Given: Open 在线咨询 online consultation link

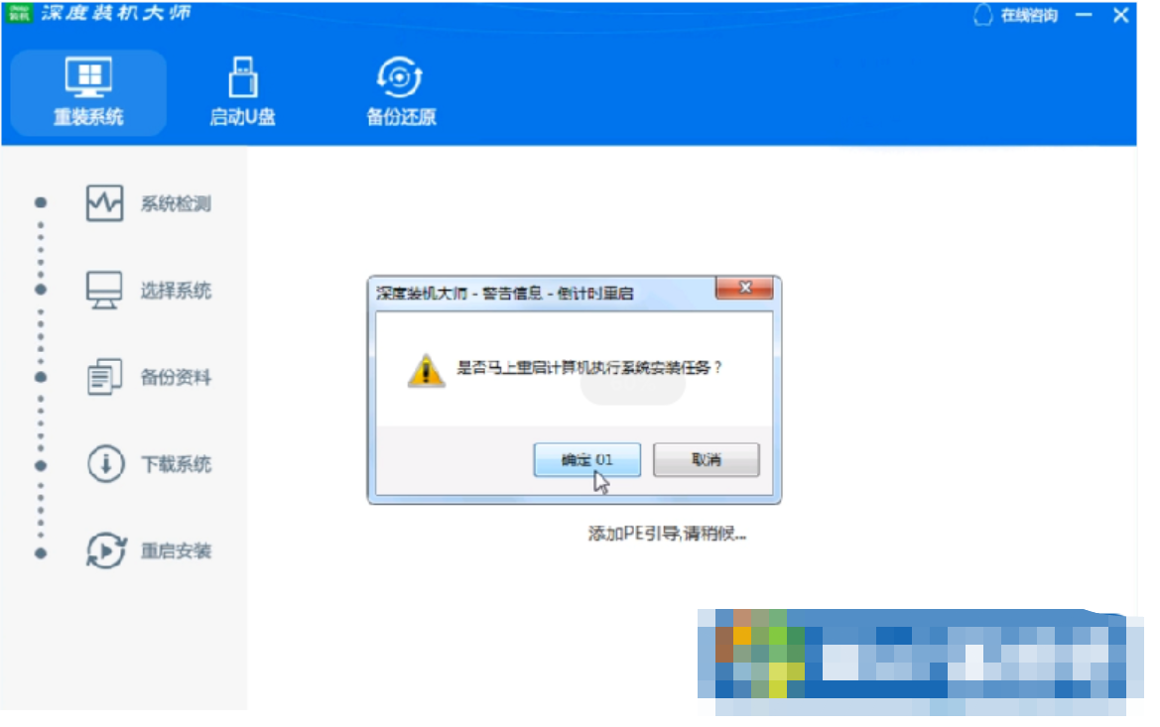Looking at the screenshot, I should (x=1029, y=16).
